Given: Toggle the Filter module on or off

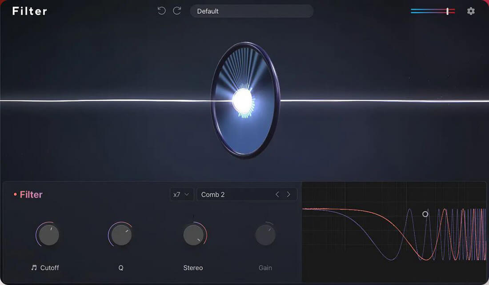Looking at the screenshot, I should [15, 194].
